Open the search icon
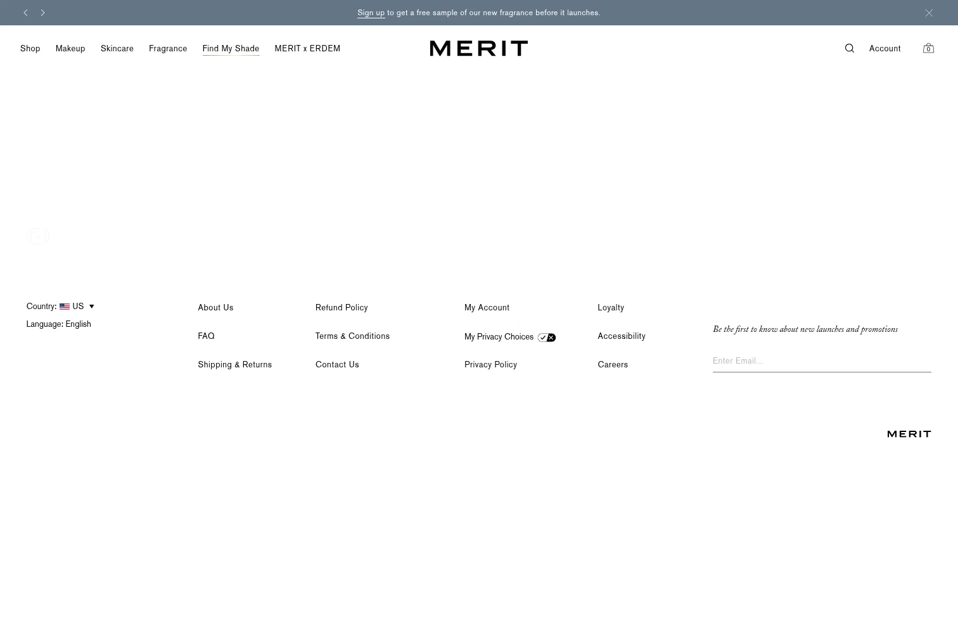Screen dimensions: 958x622 pyautogui.click(x=850, y=48)
